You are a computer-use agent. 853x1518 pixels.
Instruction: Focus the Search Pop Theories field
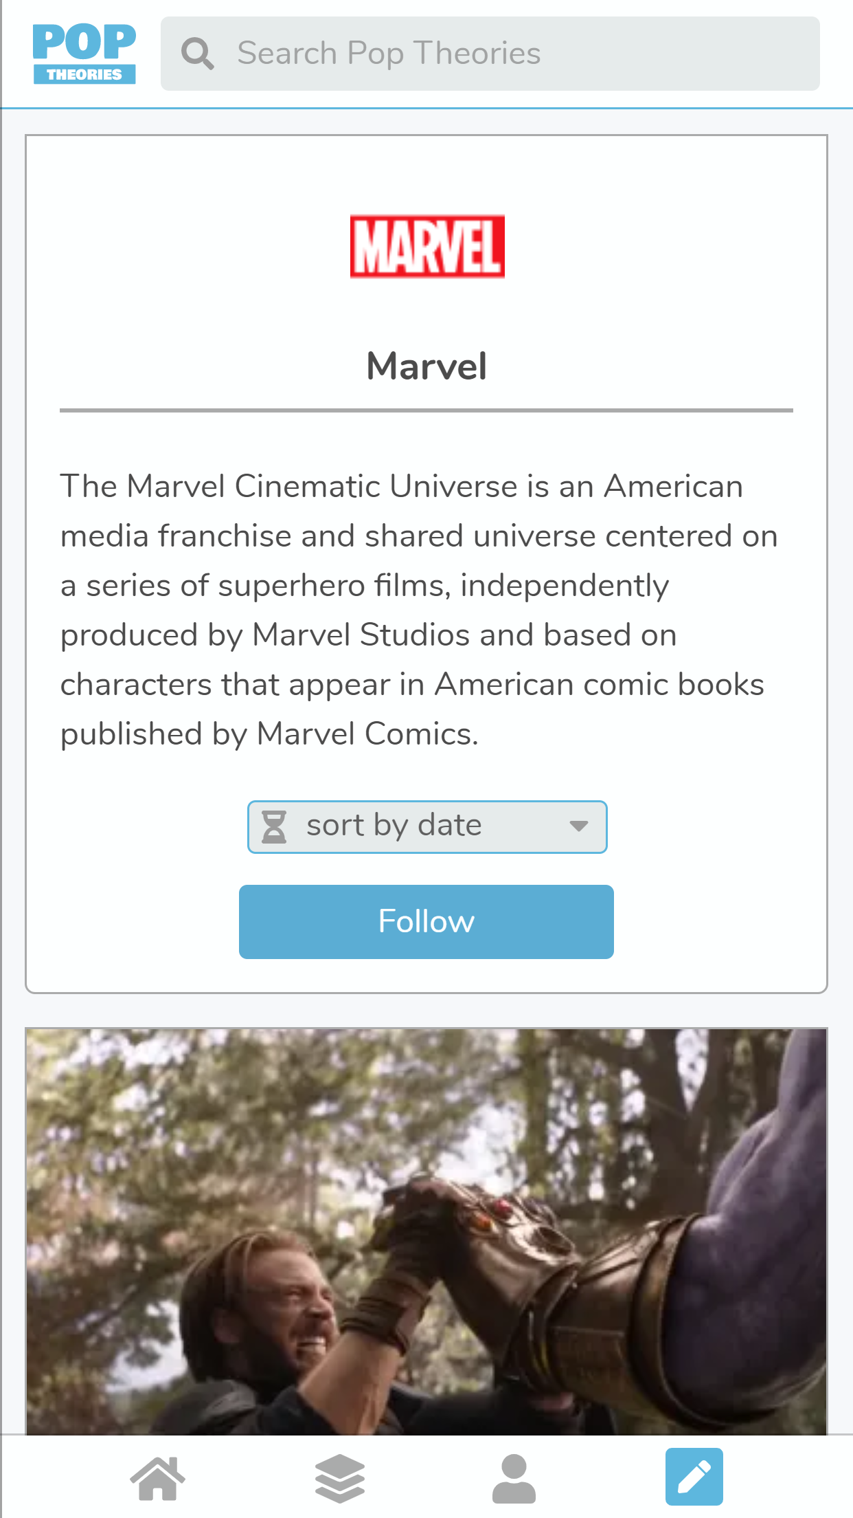click(508, 54)
